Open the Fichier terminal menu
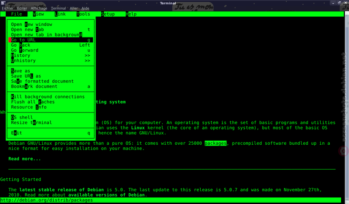This screenshot has width=349, height=204. [8, 8]
